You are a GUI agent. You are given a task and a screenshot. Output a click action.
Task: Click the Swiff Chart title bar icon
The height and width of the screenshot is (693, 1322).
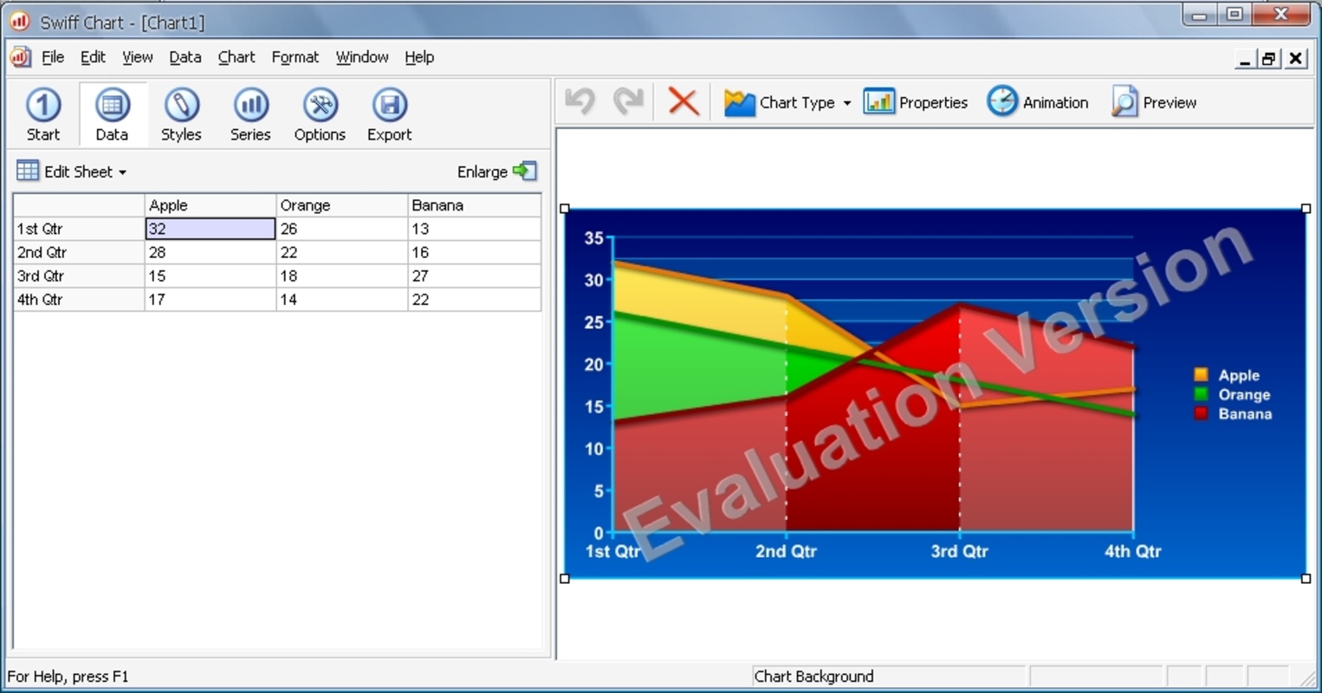click(x=20, y=21)
